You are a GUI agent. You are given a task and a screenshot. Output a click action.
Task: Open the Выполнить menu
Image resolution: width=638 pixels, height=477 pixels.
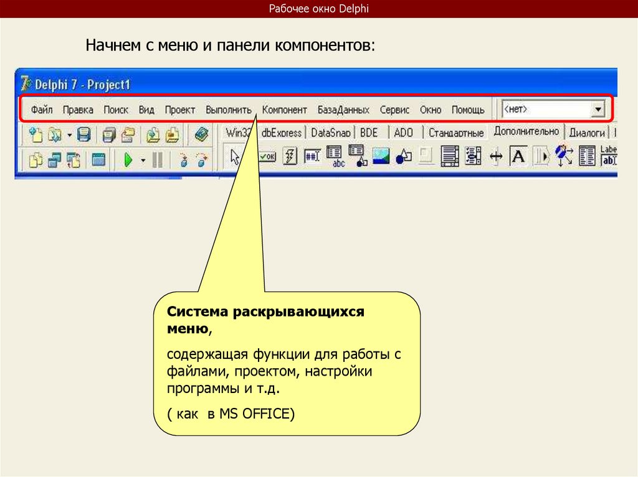(x=229, y=109)
